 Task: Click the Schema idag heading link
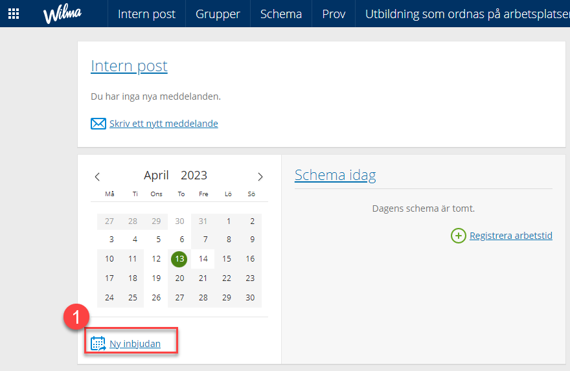[335, 175]
